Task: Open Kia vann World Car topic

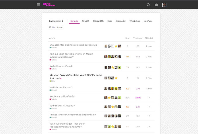Action: tap(76, 77)
